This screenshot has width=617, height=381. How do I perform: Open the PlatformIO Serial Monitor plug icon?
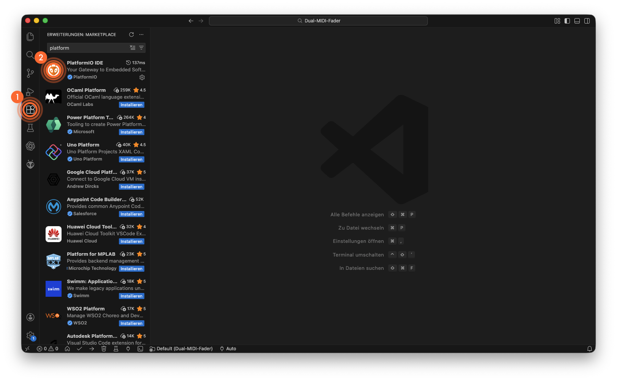(128, 349)
